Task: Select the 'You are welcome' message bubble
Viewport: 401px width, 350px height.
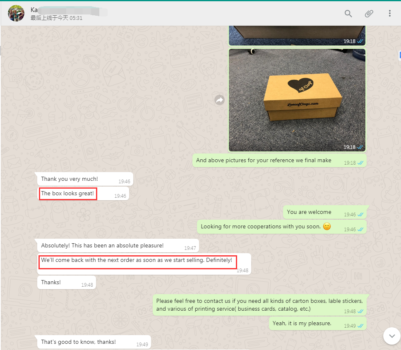Action: coord(325,212)
